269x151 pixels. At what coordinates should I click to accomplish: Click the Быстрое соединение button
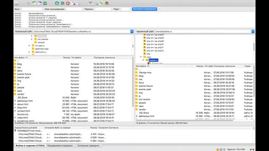145,9
